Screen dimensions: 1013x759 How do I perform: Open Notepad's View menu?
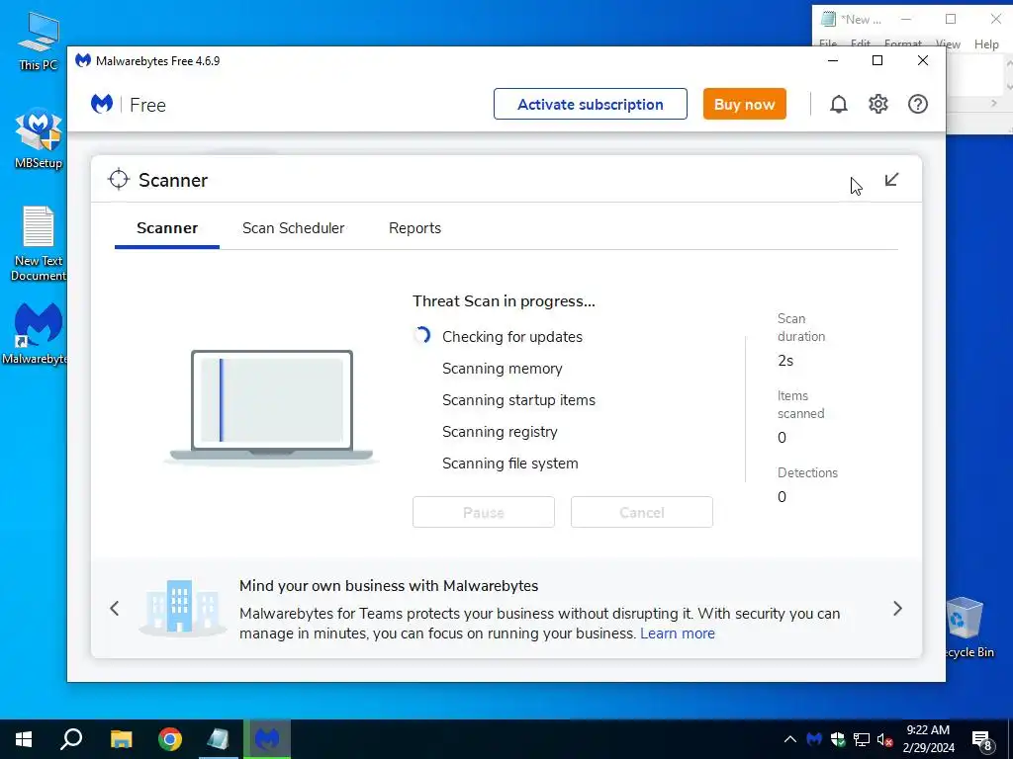tap(948, 43)
